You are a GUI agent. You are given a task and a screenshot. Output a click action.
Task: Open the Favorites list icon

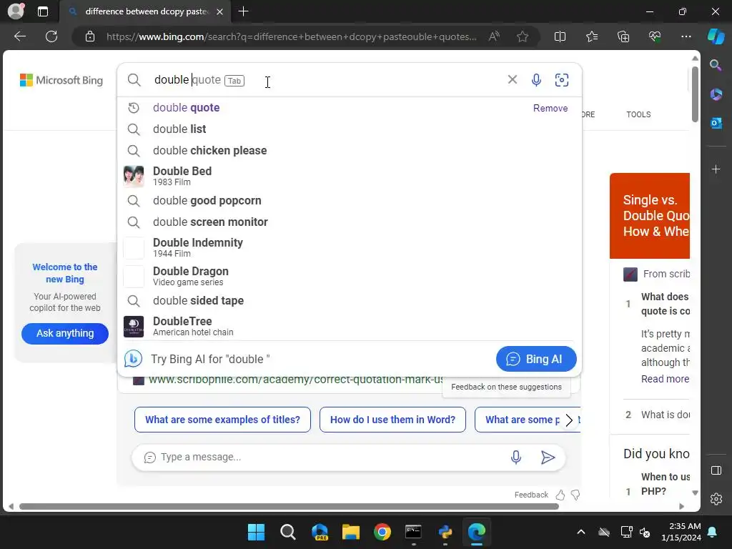click(x=591, y=36)
